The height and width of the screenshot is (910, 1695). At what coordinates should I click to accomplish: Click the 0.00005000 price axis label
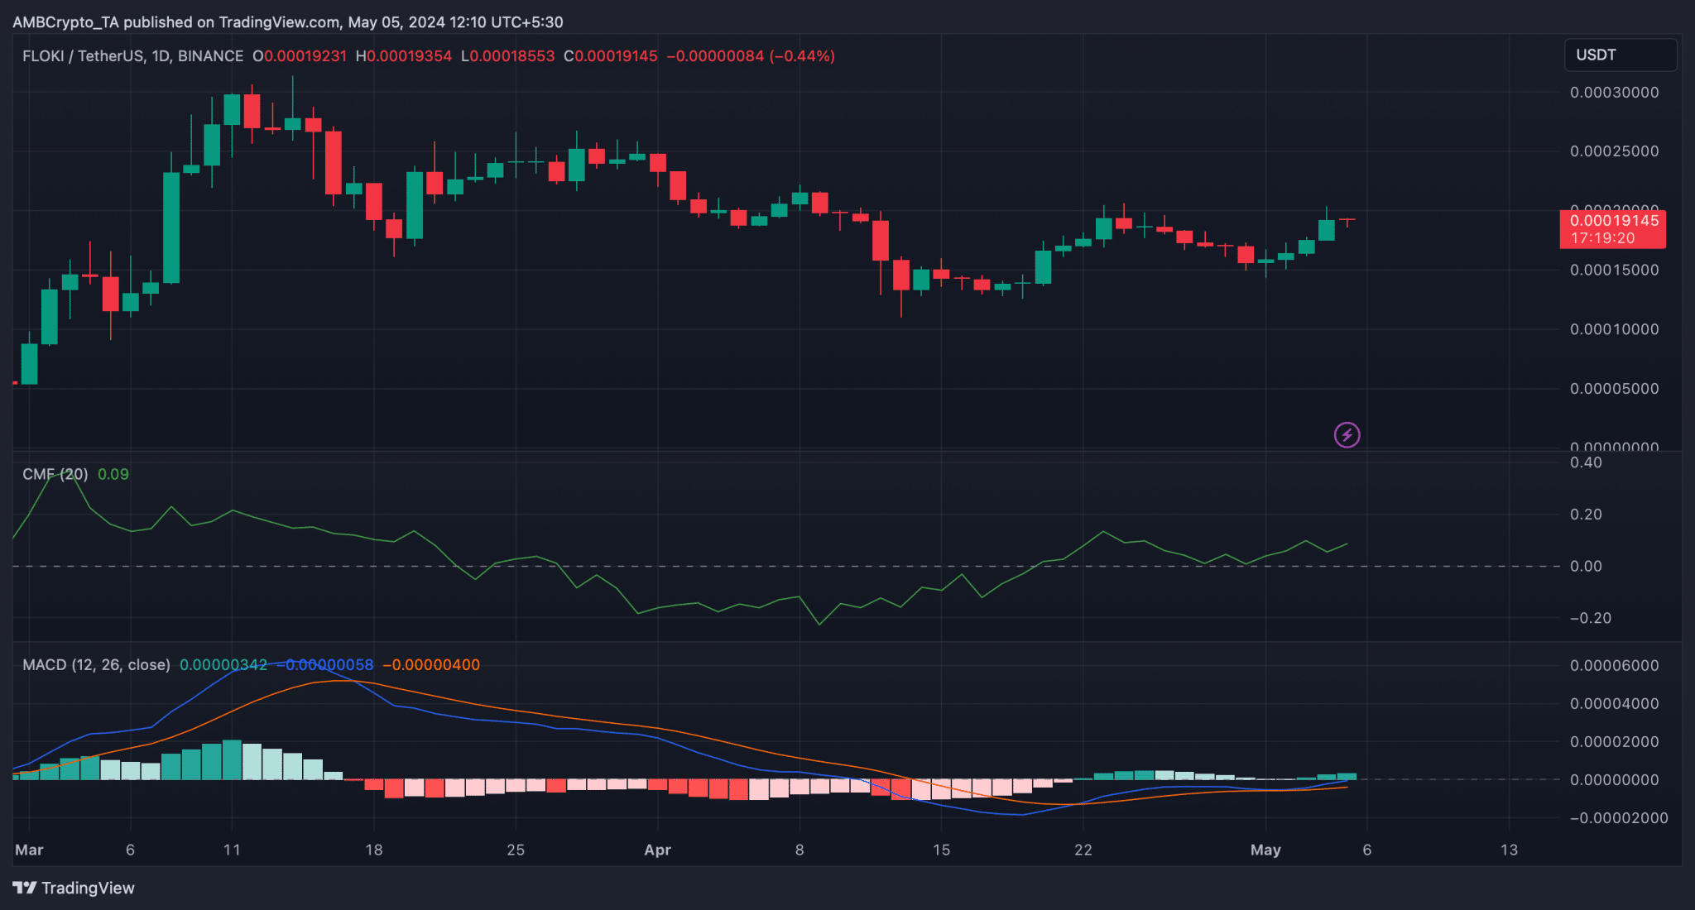(1614, 389)
